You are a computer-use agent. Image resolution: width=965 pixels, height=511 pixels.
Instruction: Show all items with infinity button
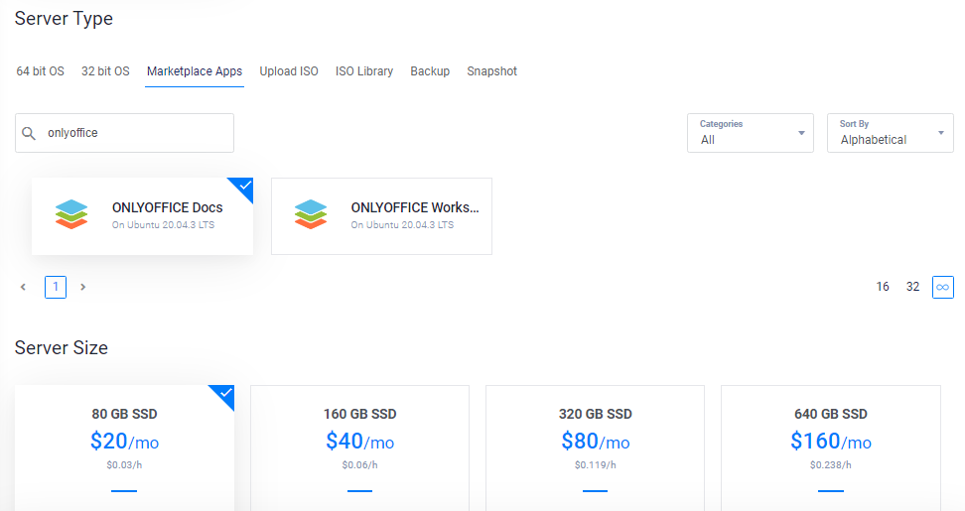pos(943,287)
